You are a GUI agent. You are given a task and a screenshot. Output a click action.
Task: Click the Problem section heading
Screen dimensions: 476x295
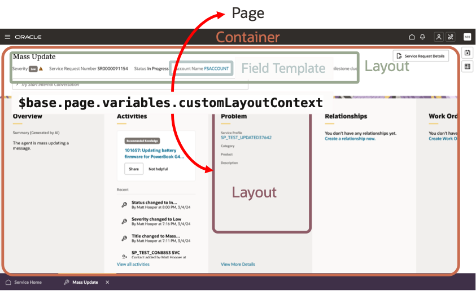[234, 116]
